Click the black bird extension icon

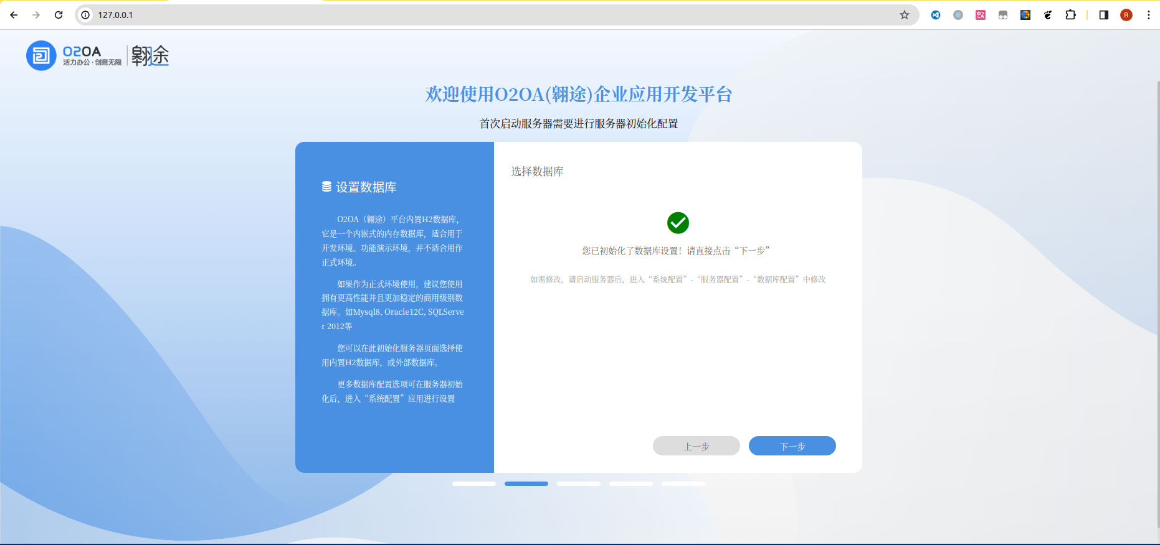(x=1048, y=15)
